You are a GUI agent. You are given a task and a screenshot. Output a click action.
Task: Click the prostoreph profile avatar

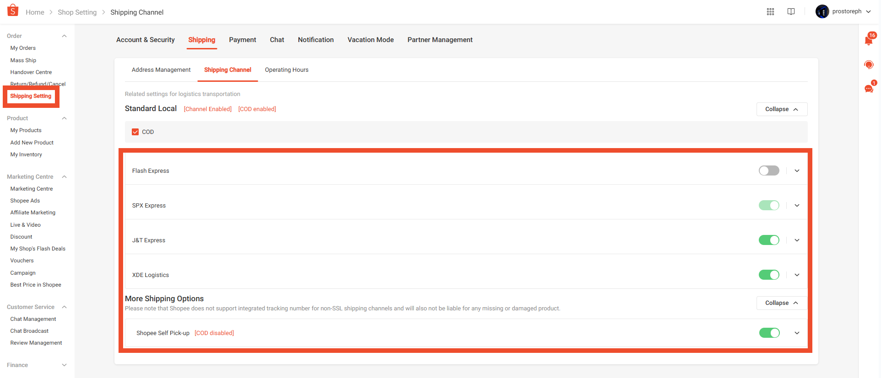(822, 11)
